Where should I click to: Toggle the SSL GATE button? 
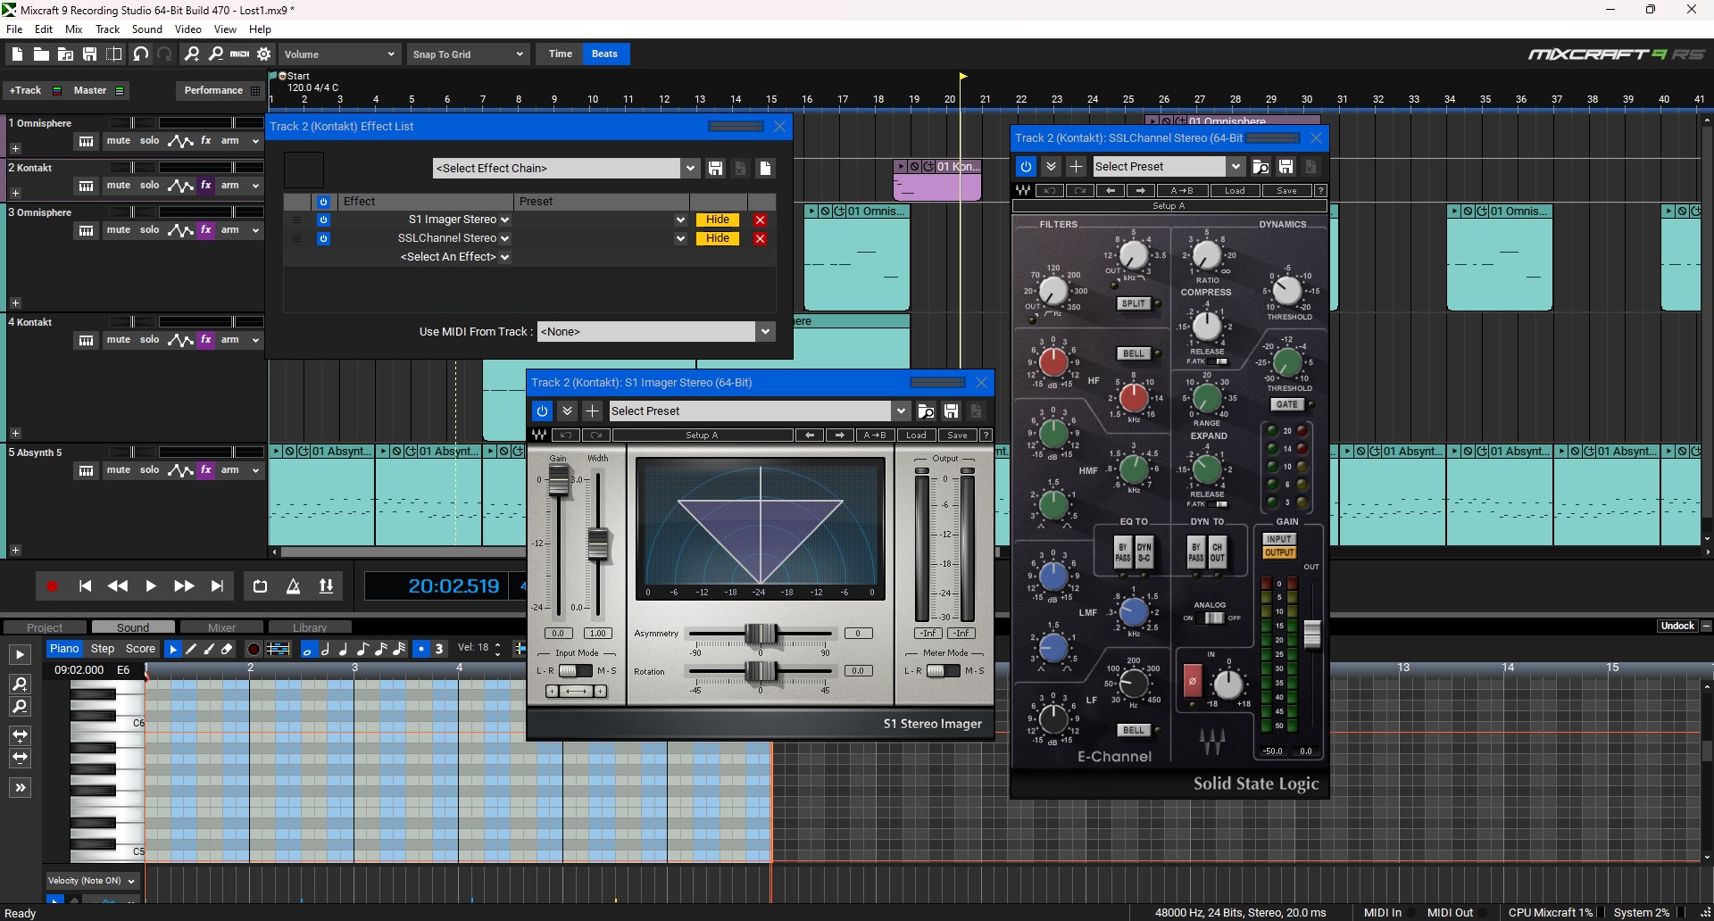1286,404
